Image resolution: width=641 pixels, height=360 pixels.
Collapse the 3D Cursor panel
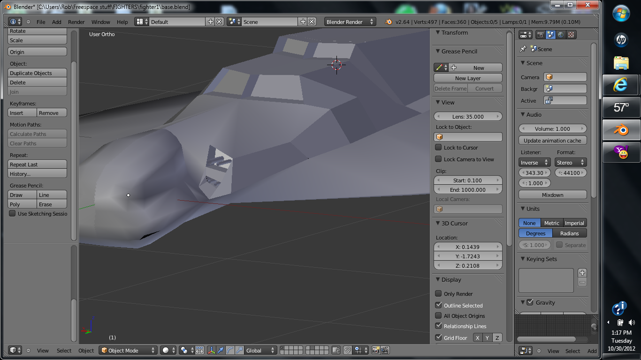[x=438, y=223]
